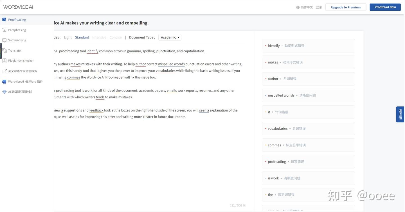Viewport: 405px width, 212px height.
Task: Click the WORDVICE AI logo
Action: point(18,7)
